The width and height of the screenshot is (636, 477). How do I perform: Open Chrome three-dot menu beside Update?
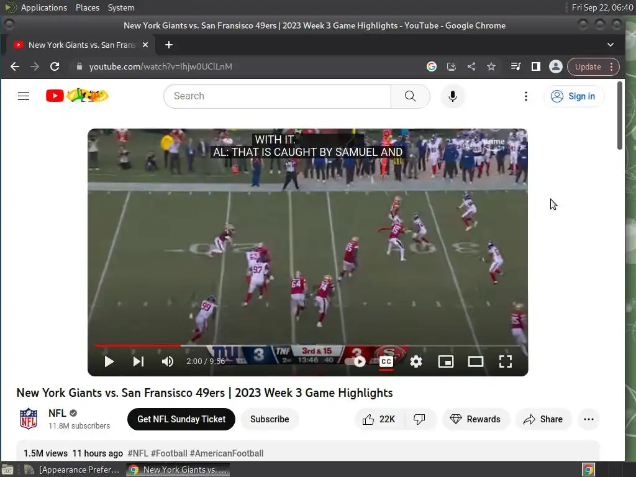click(612, 67)
